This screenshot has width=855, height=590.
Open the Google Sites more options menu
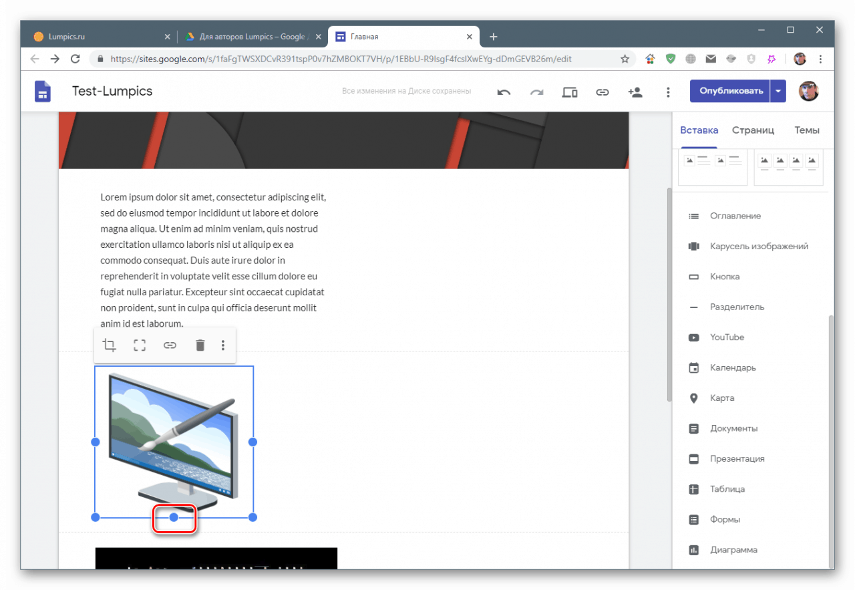[668, 92]
